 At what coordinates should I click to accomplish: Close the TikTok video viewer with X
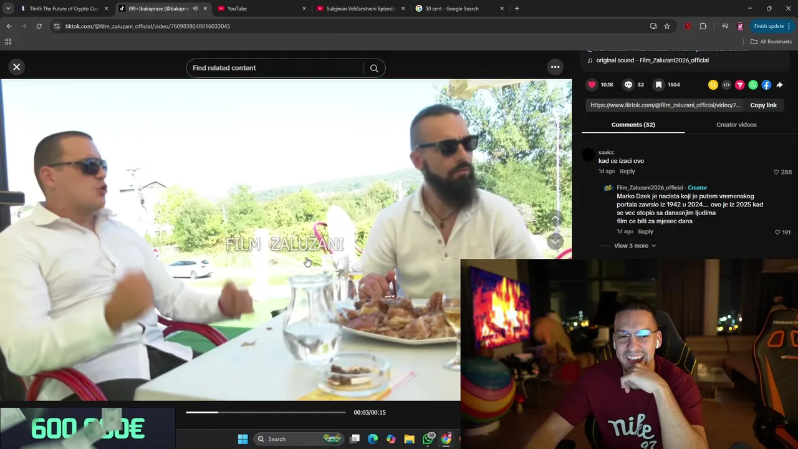tap(17, 67)
